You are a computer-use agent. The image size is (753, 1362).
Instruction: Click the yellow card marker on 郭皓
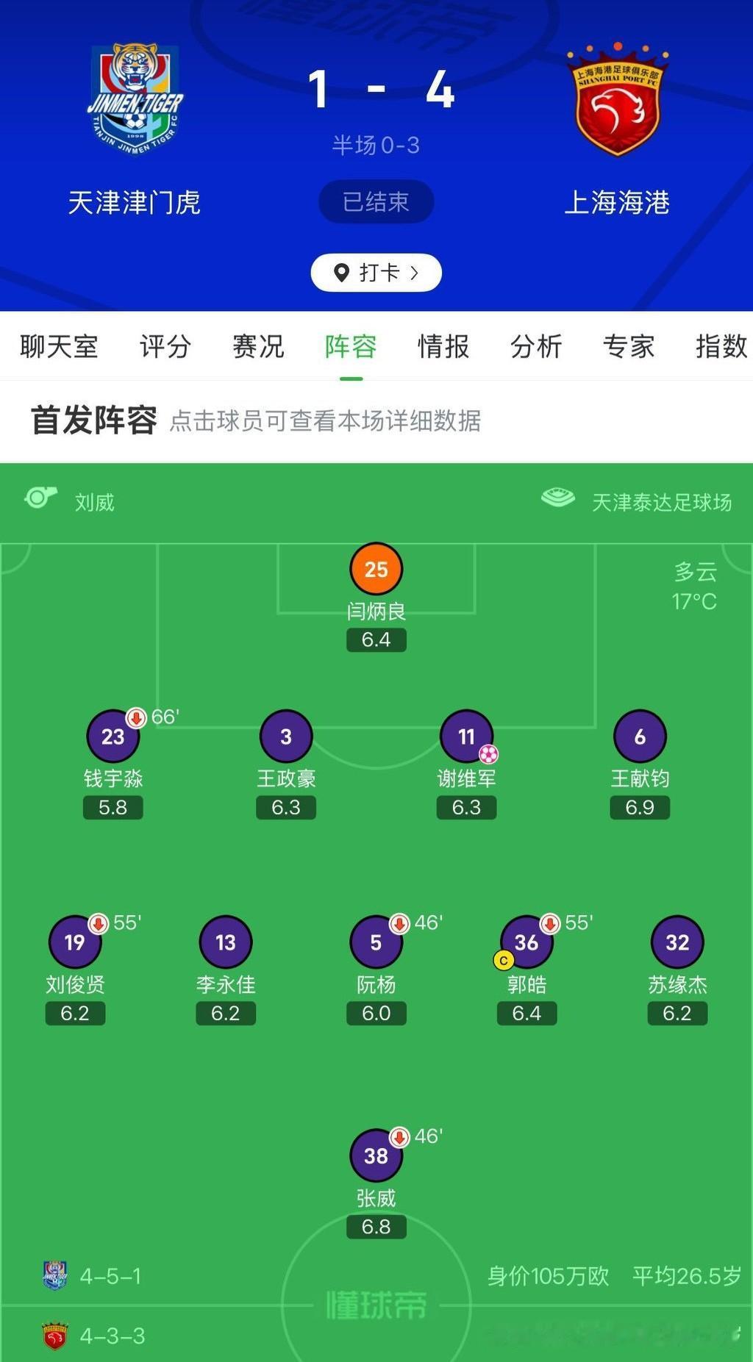[503, 958]
